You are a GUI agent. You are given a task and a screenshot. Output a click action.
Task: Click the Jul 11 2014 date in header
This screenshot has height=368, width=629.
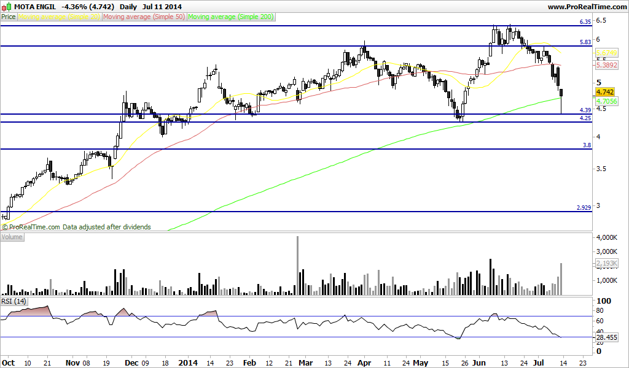162,7
